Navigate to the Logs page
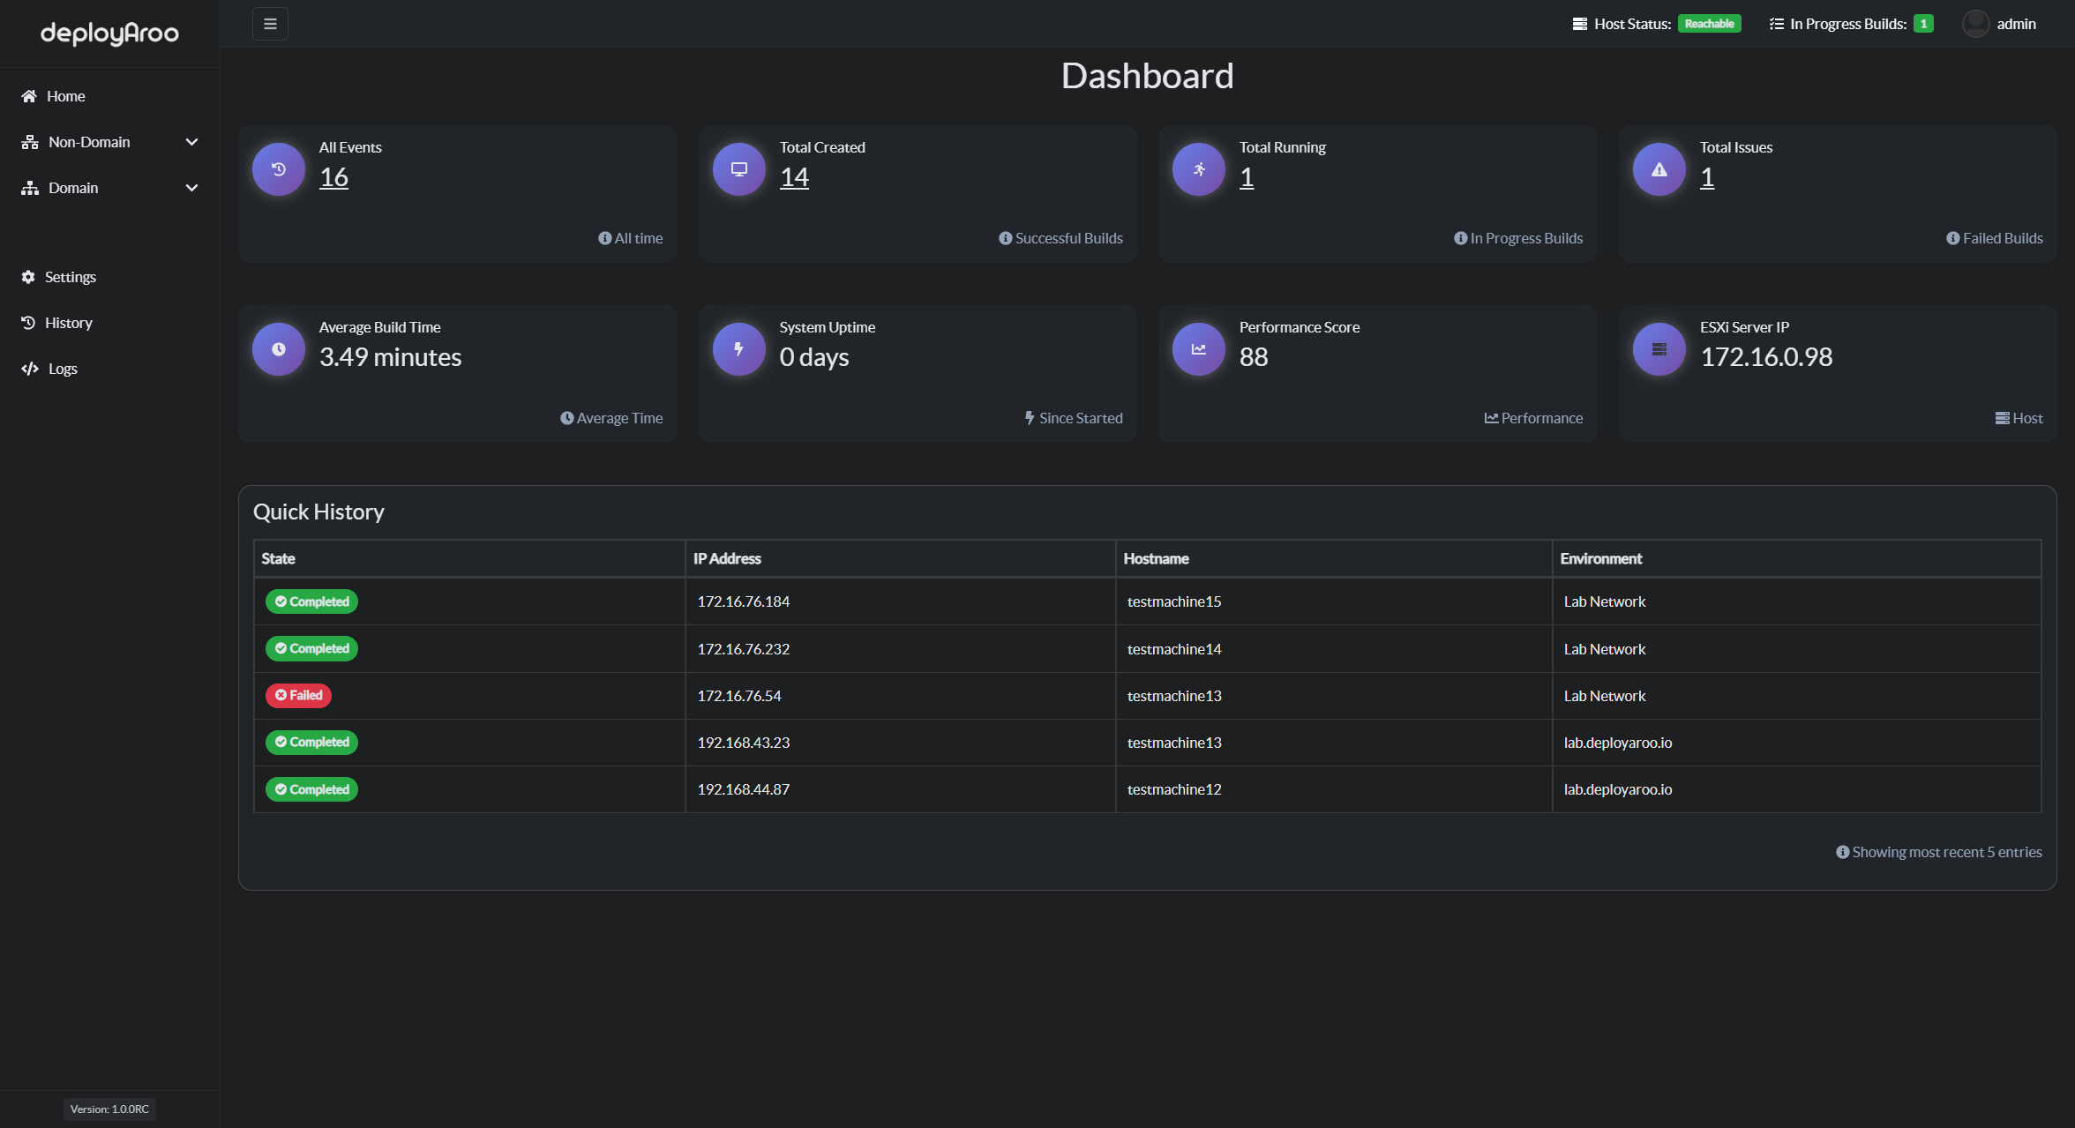Viewport: 2075px width, 1128px height. 61,368
